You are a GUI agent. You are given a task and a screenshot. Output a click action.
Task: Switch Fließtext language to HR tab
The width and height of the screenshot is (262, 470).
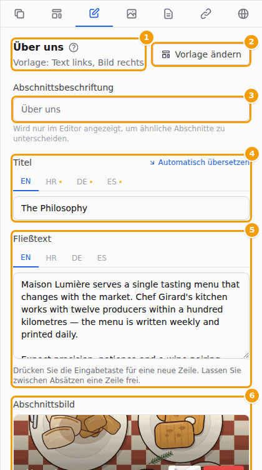51,258
